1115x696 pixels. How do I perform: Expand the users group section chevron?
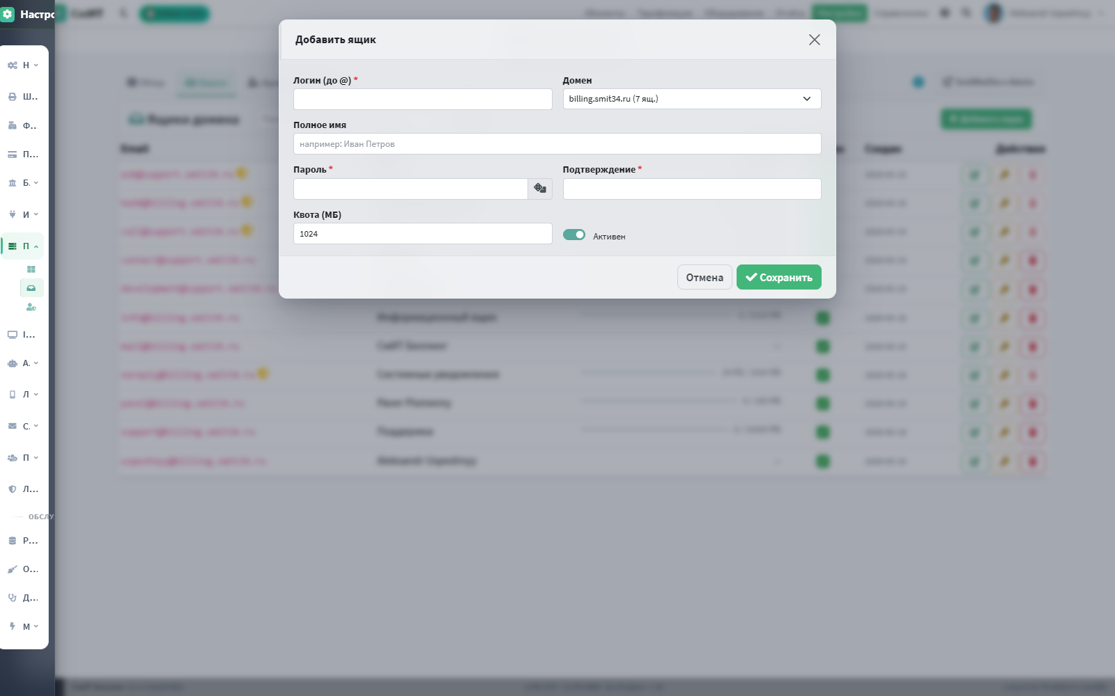pyautogui.click(x=36, y=458)
